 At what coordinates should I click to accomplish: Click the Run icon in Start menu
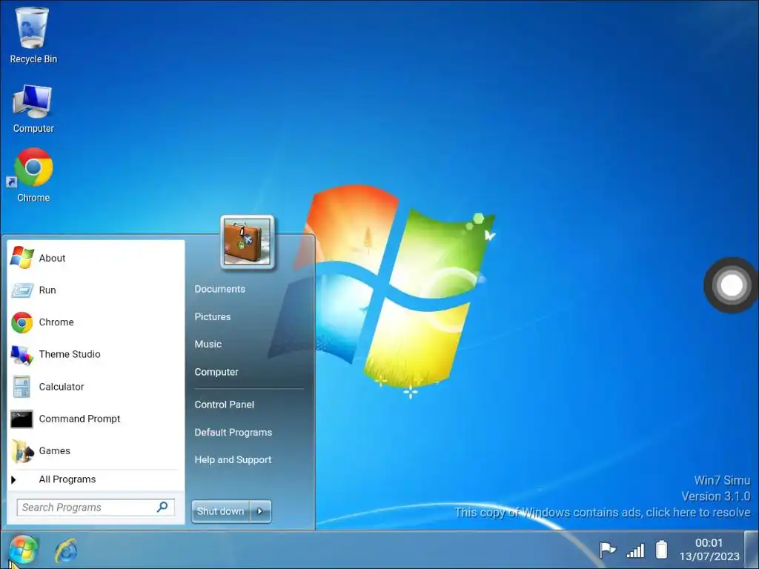(21, 290)
